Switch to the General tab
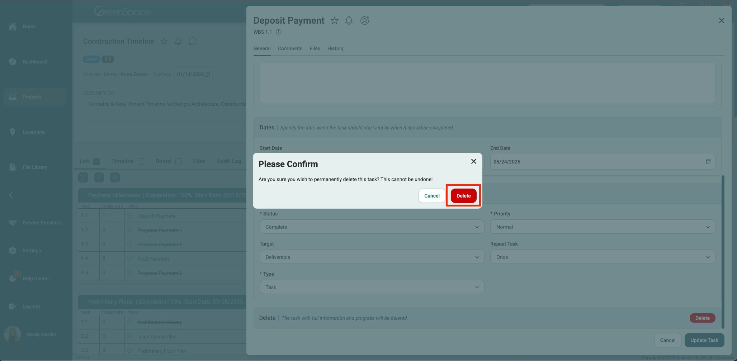Image resolution: width=737 pixels, height=361 pixels. 262,48
